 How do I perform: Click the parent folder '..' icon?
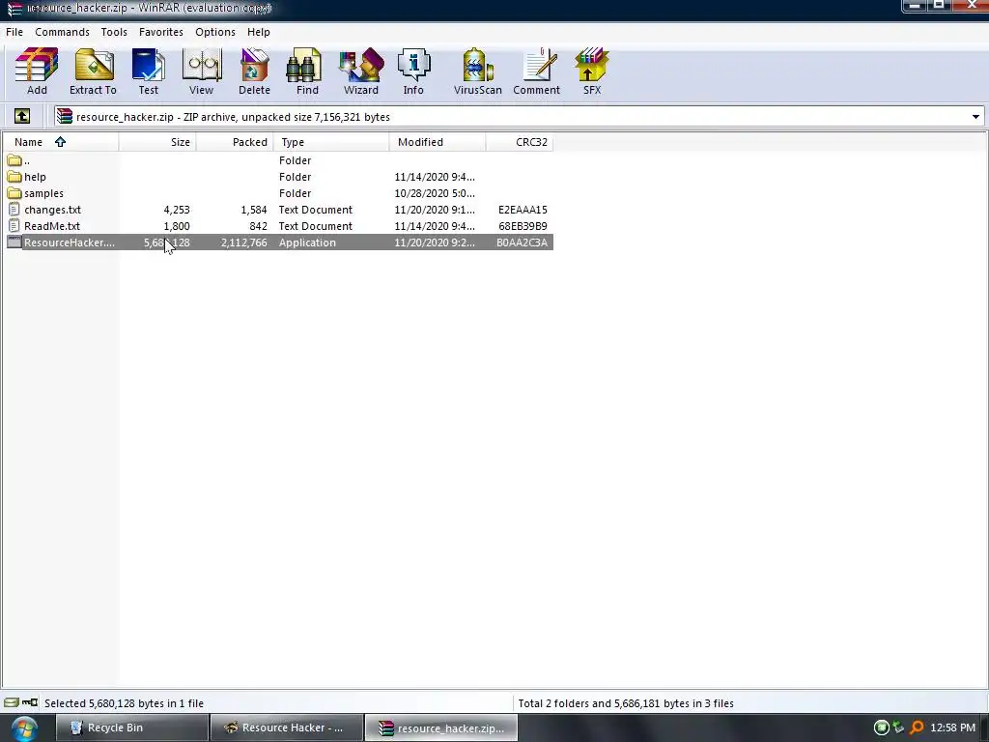click(x=14, y=160)
